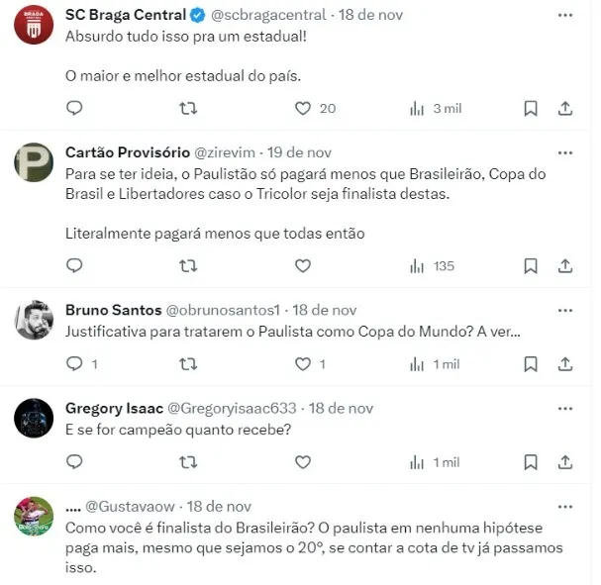Open more options on Bruno Santos tweet

565,311
